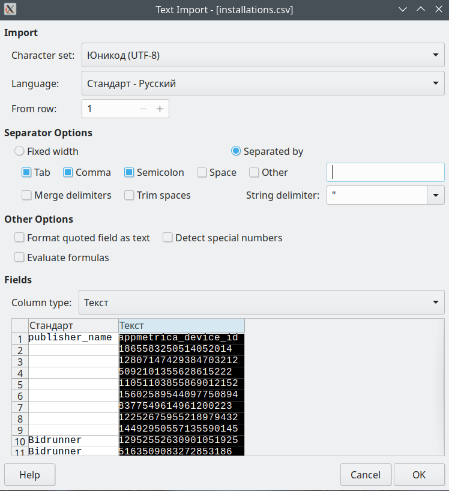This screenshot has width=449, height=491.
Task: Click value 14492950557135590145 in preview
Action: pyautogui.click(x=182, y=429)
